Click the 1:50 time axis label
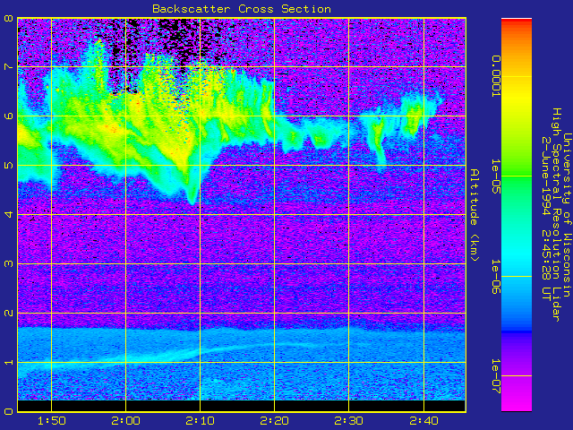 point(52,421)
